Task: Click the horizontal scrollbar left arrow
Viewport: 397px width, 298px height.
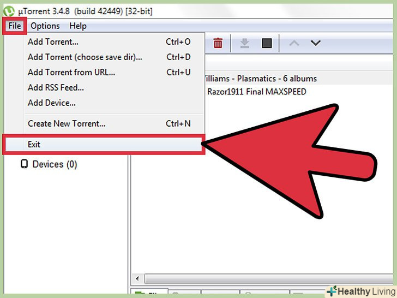Action: [x=137, y=279]
